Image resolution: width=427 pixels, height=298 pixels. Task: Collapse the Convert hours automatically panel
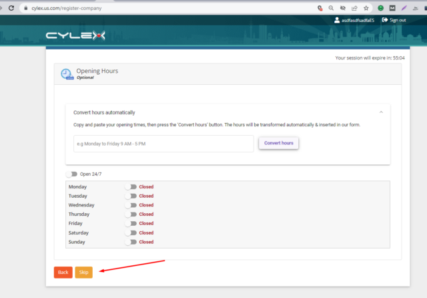380,112
